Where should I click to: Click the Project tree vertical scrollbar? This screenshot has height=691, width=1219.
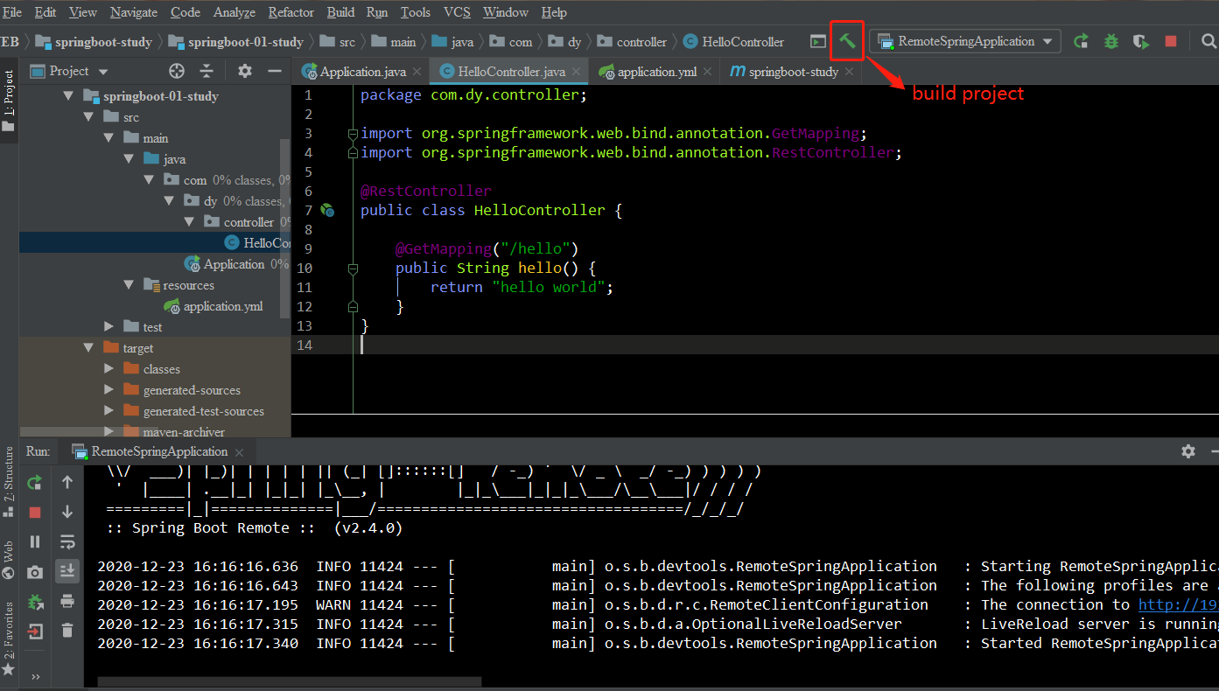point(284,227)
